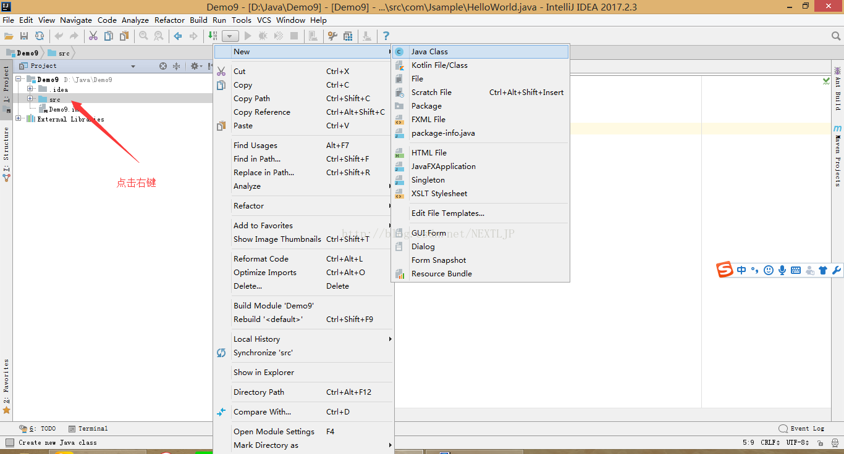
Task: Open the Structure side tab
Action: click(6, 154)
